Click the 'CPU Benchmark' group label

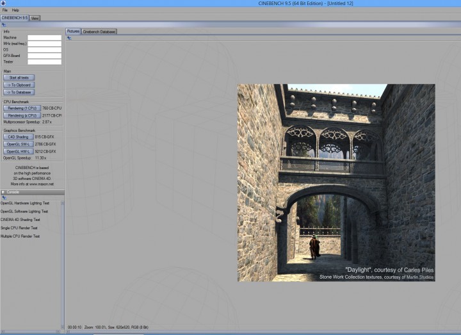[16, 102]
